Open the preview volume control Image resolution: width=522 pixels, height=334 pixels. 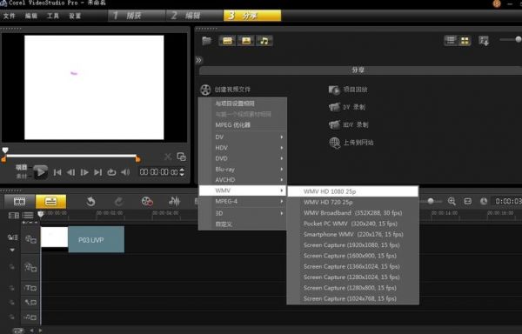pos(125,172)
